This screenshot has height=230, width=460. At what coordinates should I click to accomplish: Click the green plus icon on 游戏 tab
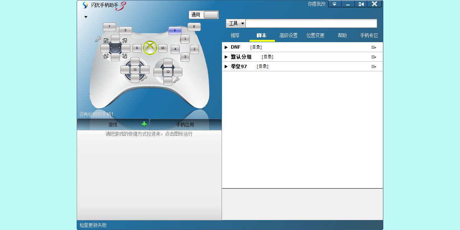(144, 124)
